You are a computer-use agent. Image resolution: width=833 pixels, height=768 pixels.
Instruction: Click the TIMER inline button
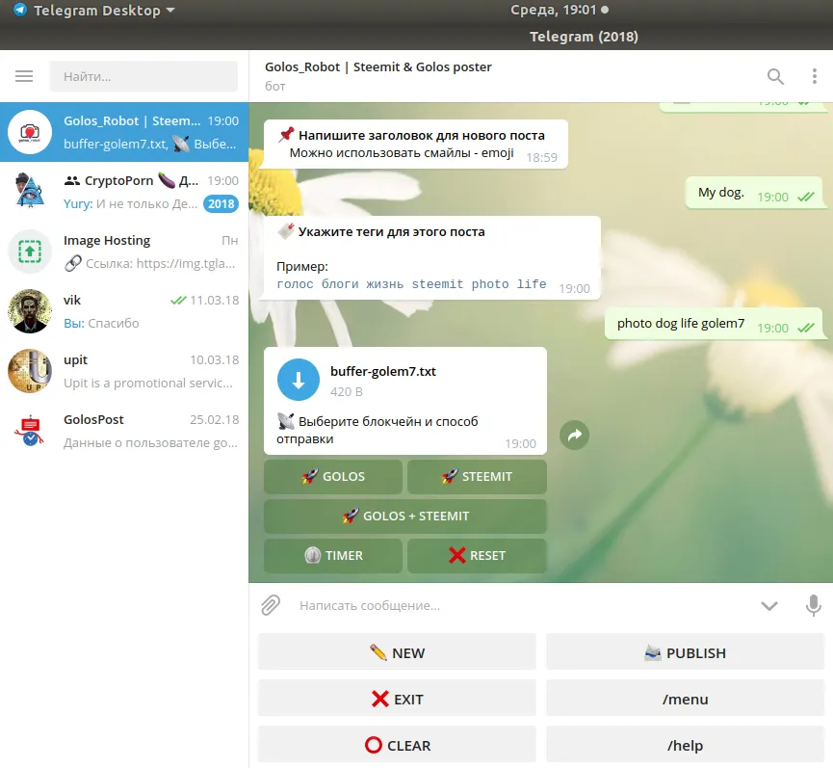333,555
